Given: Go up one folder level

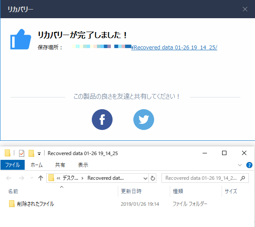Looking at the screenshot, I should tap(41, 178).
